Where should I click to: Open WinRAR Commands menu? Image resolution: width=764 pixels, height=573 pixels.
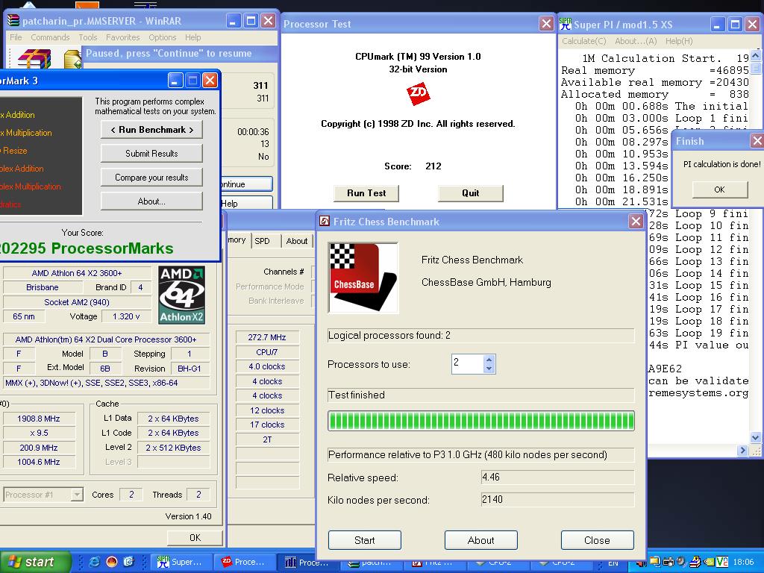pos(50,37)
